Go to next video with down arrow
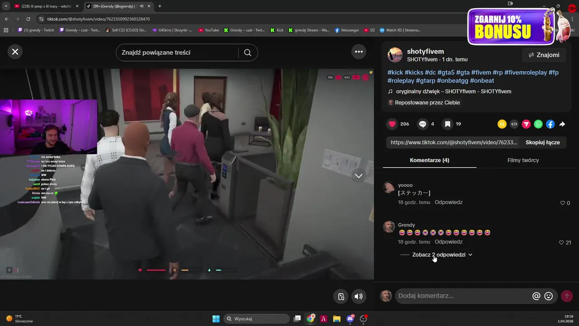This screenshot has width=579, height=326. (x=359, y=176)
